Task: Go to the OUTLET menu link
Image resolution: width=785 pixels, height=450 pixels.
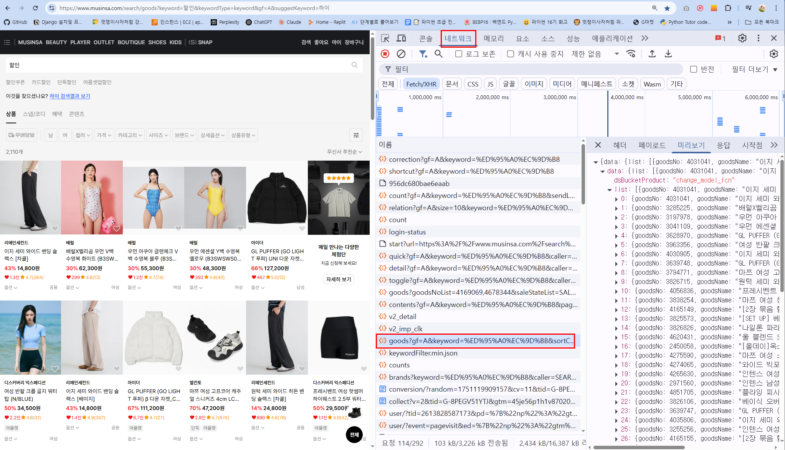Action: (x=104, y=42)
